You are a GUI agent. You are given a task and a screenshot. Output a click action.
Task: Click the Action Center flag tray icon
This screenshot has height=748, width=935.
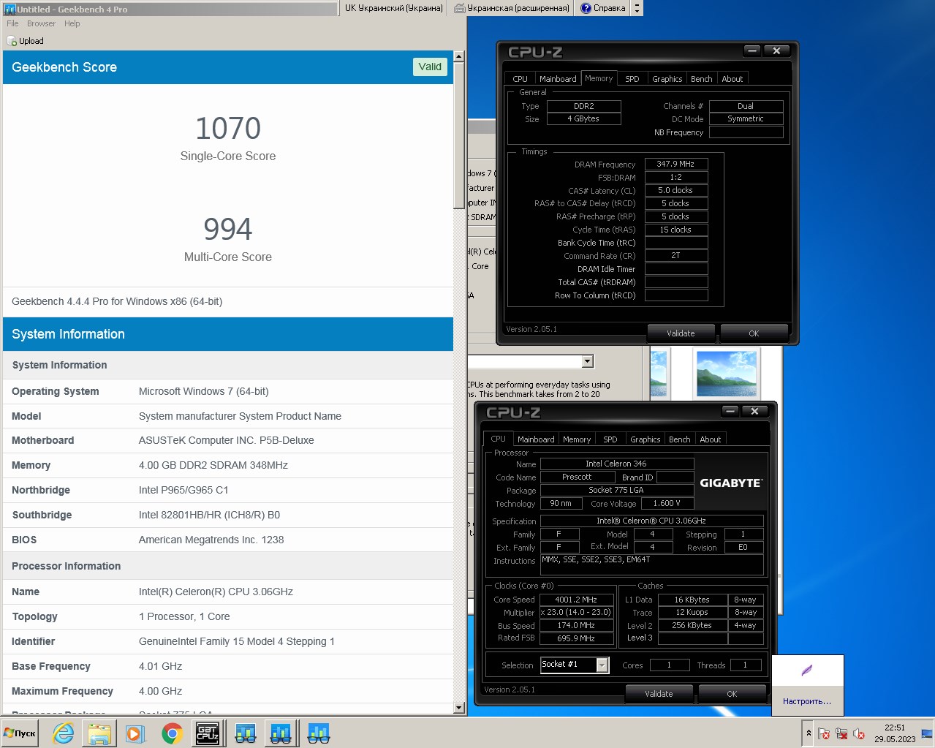824,733
